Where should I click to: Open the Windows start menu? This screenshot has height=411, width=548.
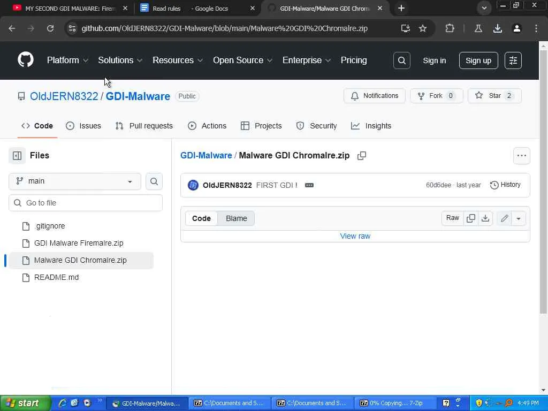coord(25,403)
